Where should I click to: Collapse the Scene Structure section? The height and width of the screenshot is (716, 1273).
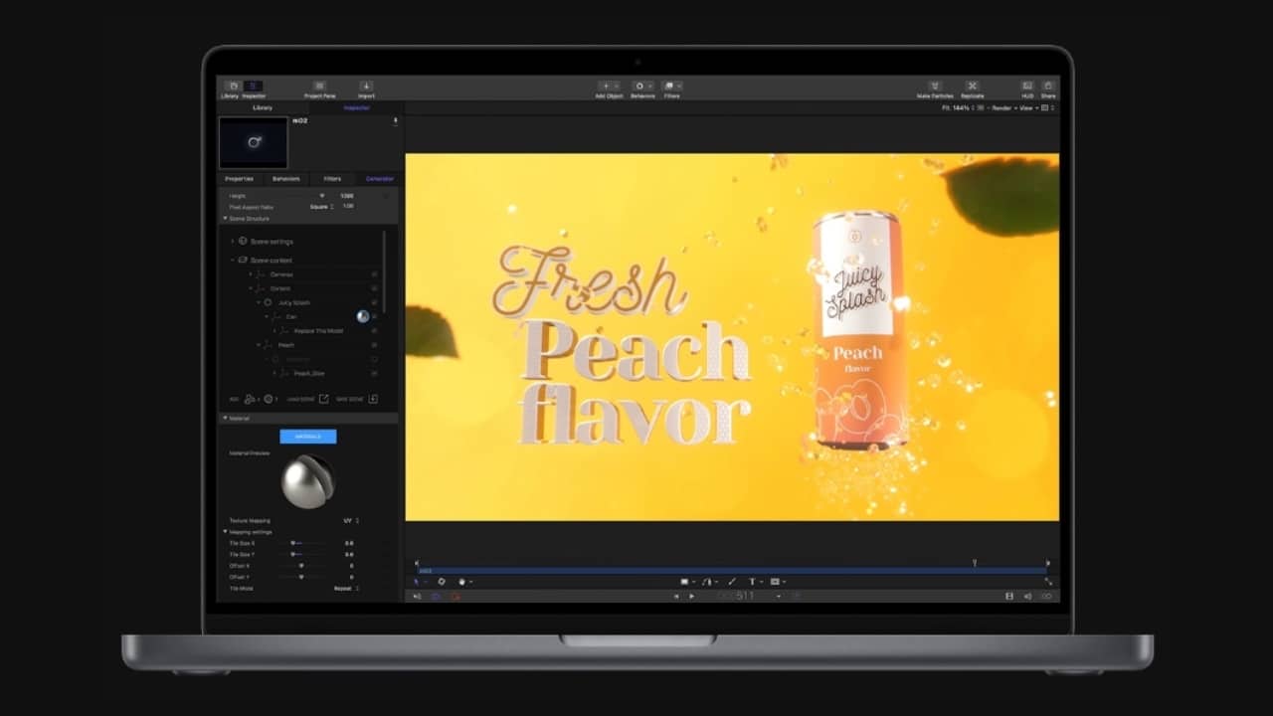225,218
